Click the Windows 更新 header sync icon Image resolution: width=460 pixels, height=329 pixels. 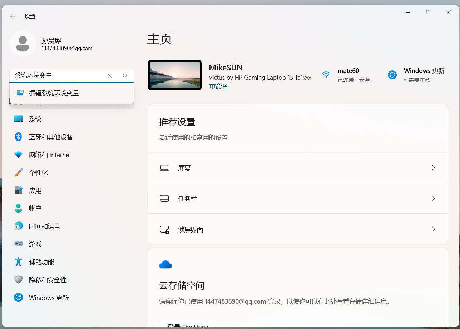click(x=392, y=75)
